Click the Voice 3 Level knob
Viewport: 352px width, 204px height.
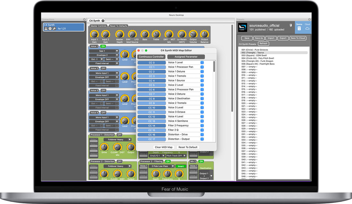click(x=125, y=98)
